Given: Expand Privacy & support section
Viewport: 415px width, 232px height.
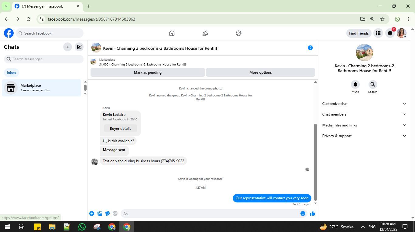Looking at the screenshot, I should point(364,136).
